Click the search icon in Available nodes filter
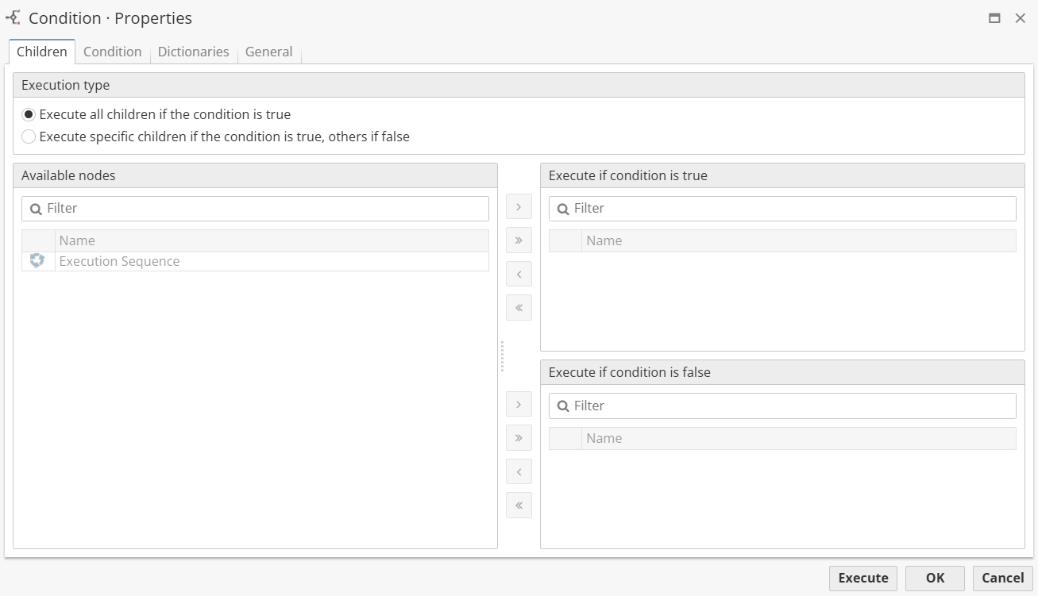This screenshot has width=1038, height=596. point(36,208)
